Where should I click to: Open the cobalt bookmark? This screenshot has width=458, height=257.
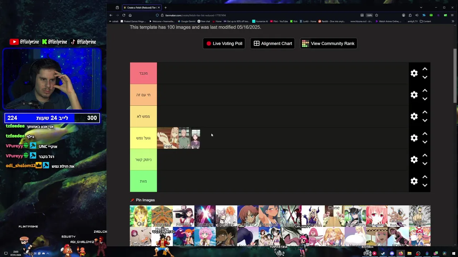113,21
